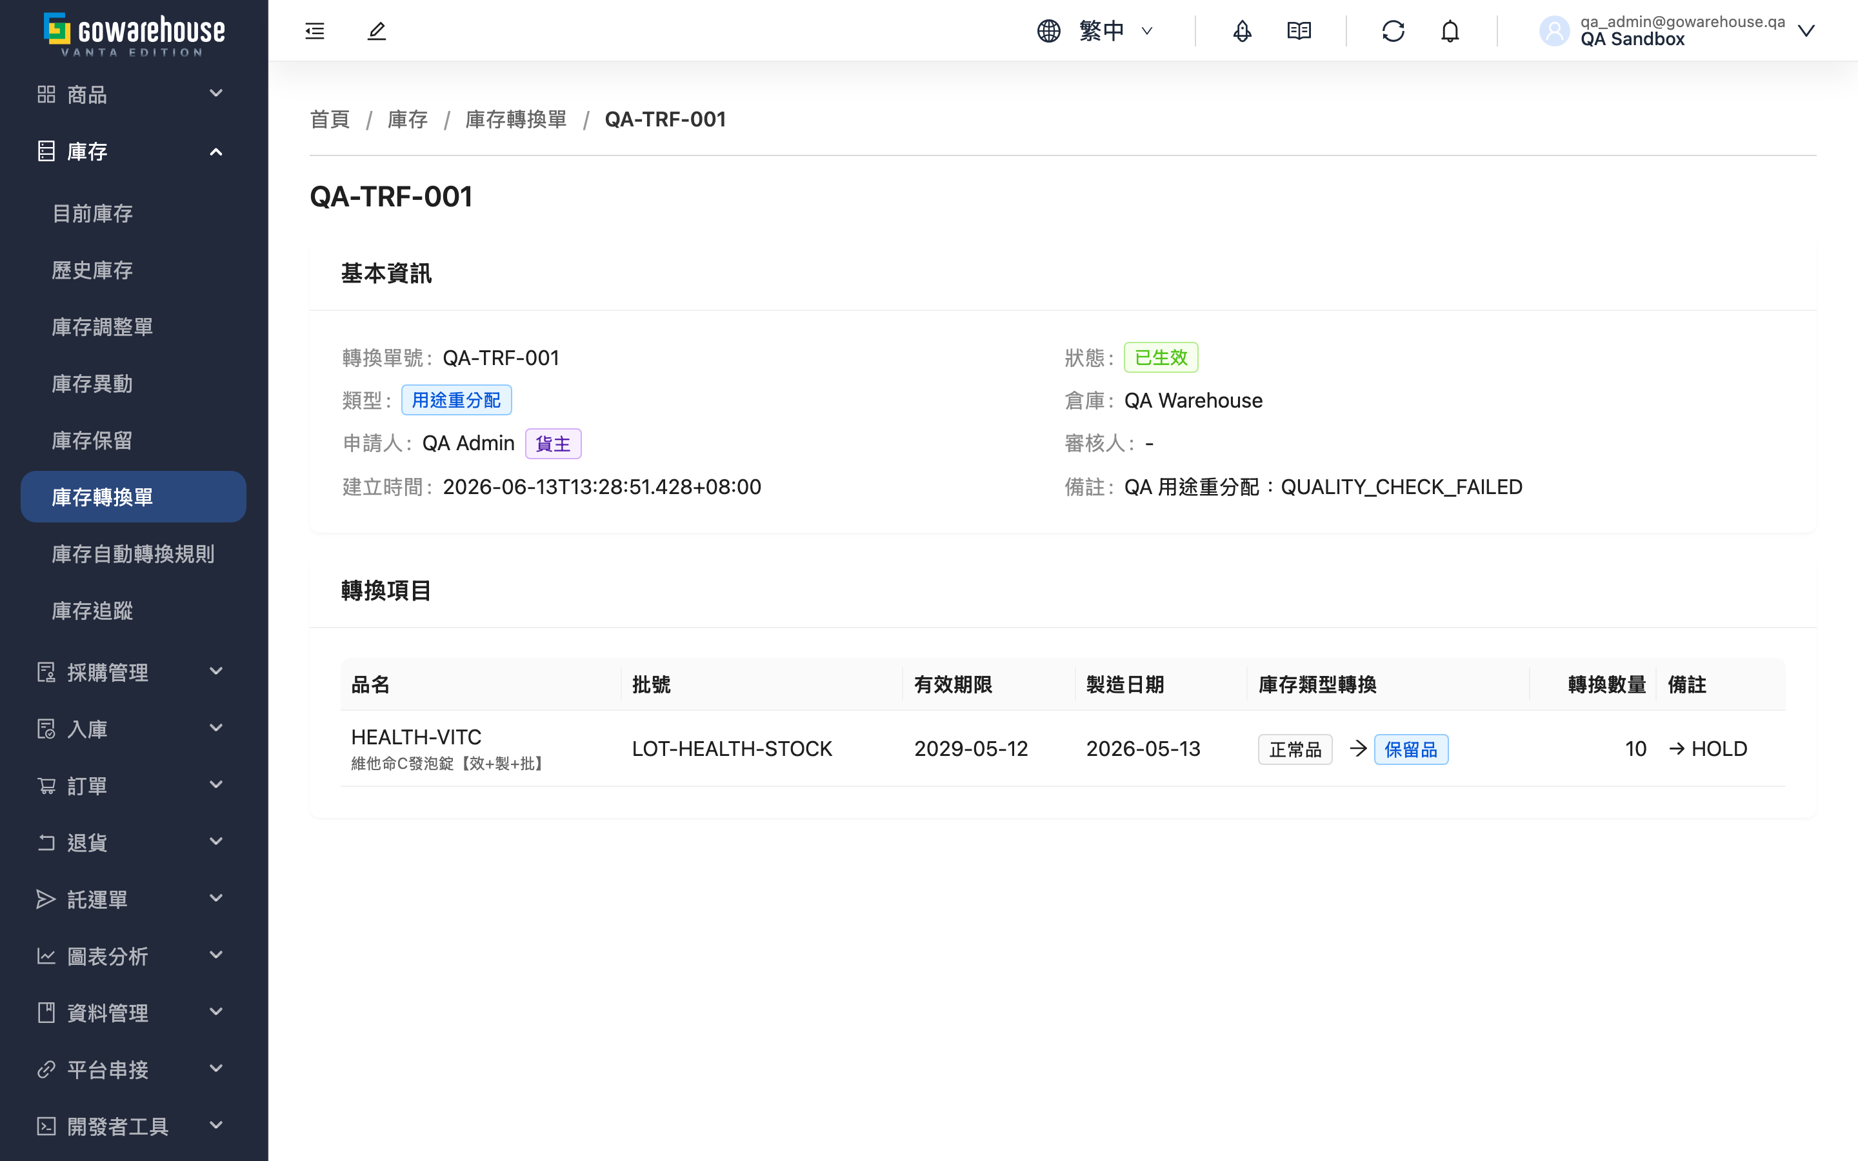Click the 圖表分析 chart icon
The image size is (1858, 1161).
coord(46,956)
